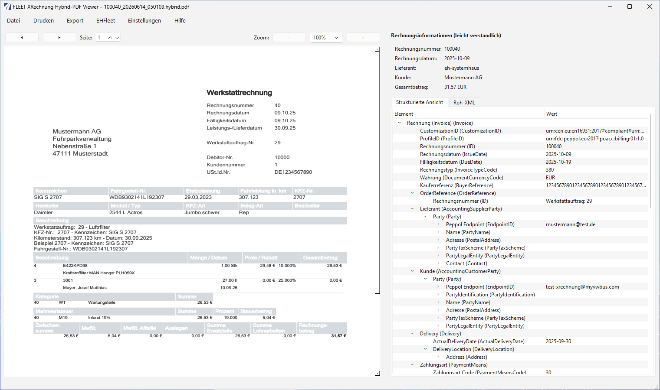
Task: Collapse the Zahlungsart (PaymentMeans) node
Action: [412, 365]
